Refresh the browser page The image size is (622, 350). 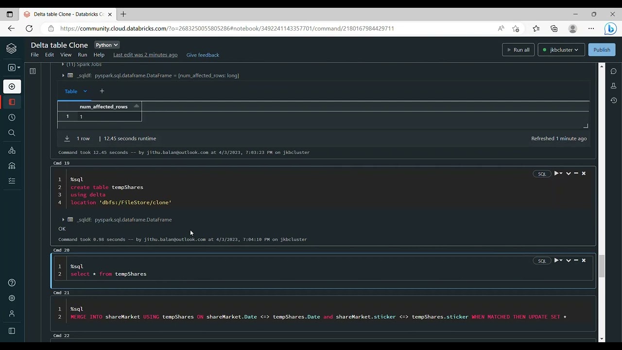29,28
